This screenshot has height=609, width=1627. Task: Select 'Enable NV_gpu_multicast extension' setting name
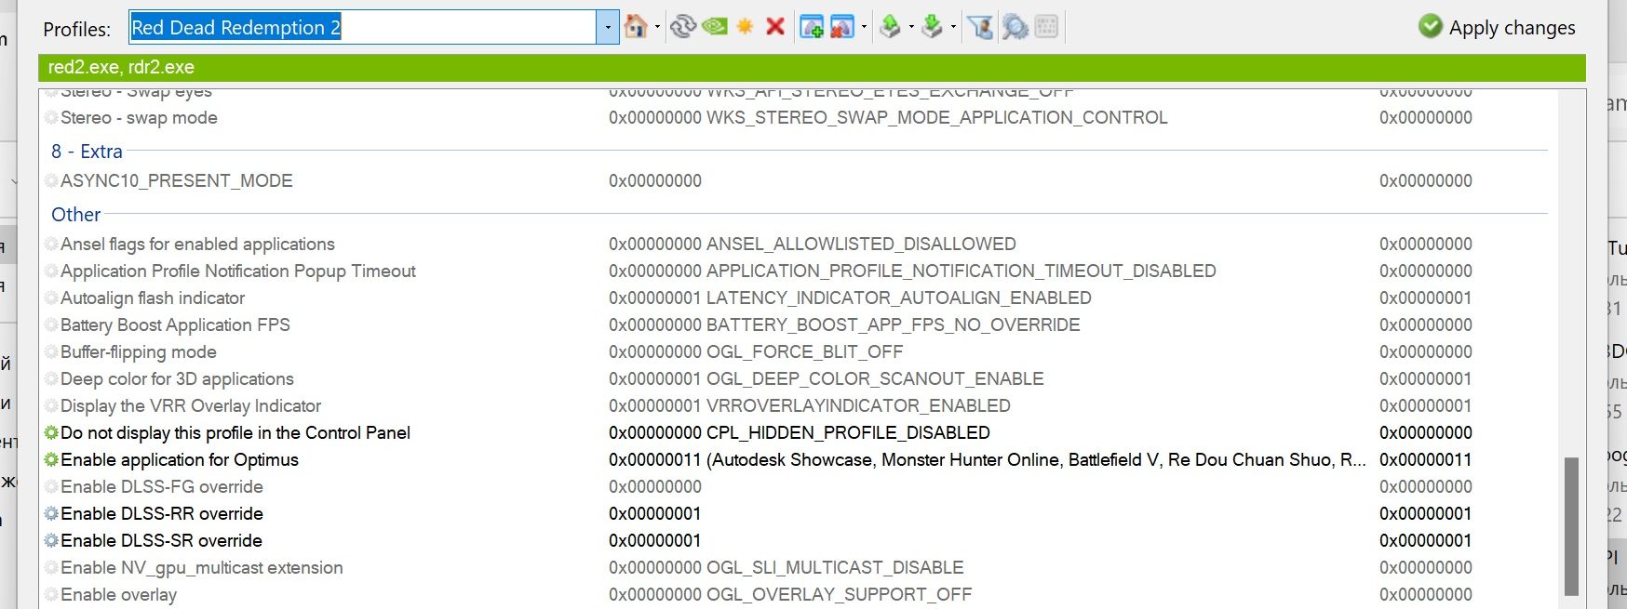(202, 567)
